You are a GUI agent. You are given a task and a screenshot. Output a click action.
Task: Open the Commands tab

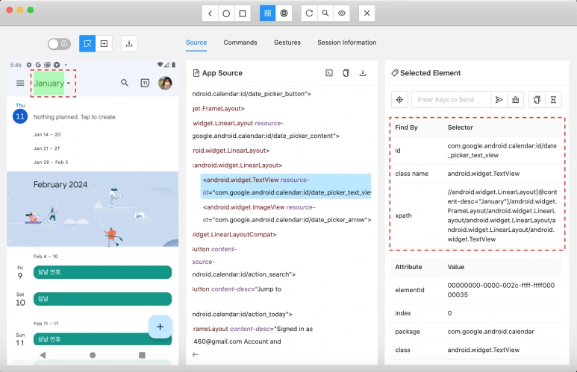(x=240, y=42)
